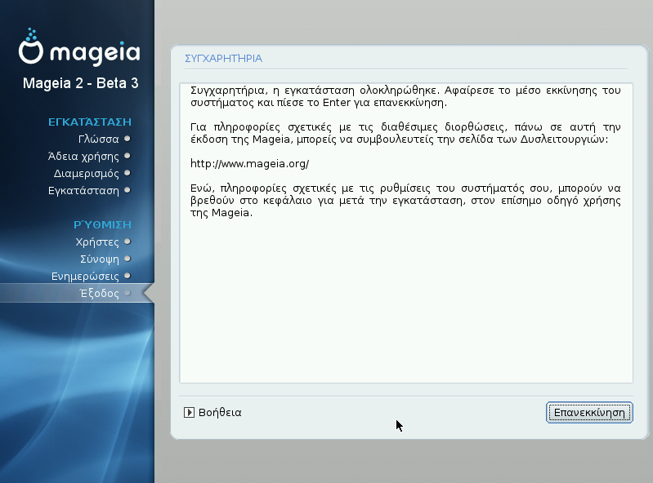Click the Mageia 2 - Beta 3 version text
Image resolution: width=653 pixels, height=483 pixels.
click(x=80, y=83)
